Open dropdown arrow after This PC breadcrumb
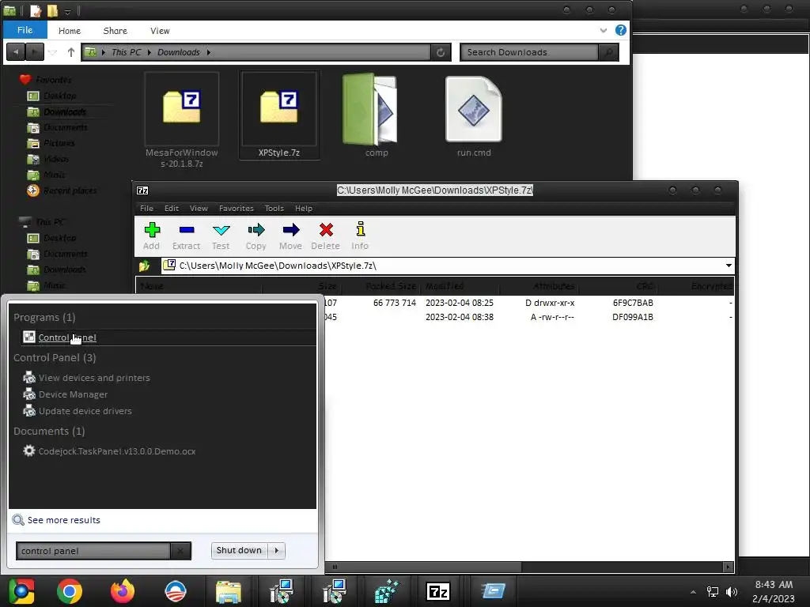The image size is (810, 607). point(149,52)
